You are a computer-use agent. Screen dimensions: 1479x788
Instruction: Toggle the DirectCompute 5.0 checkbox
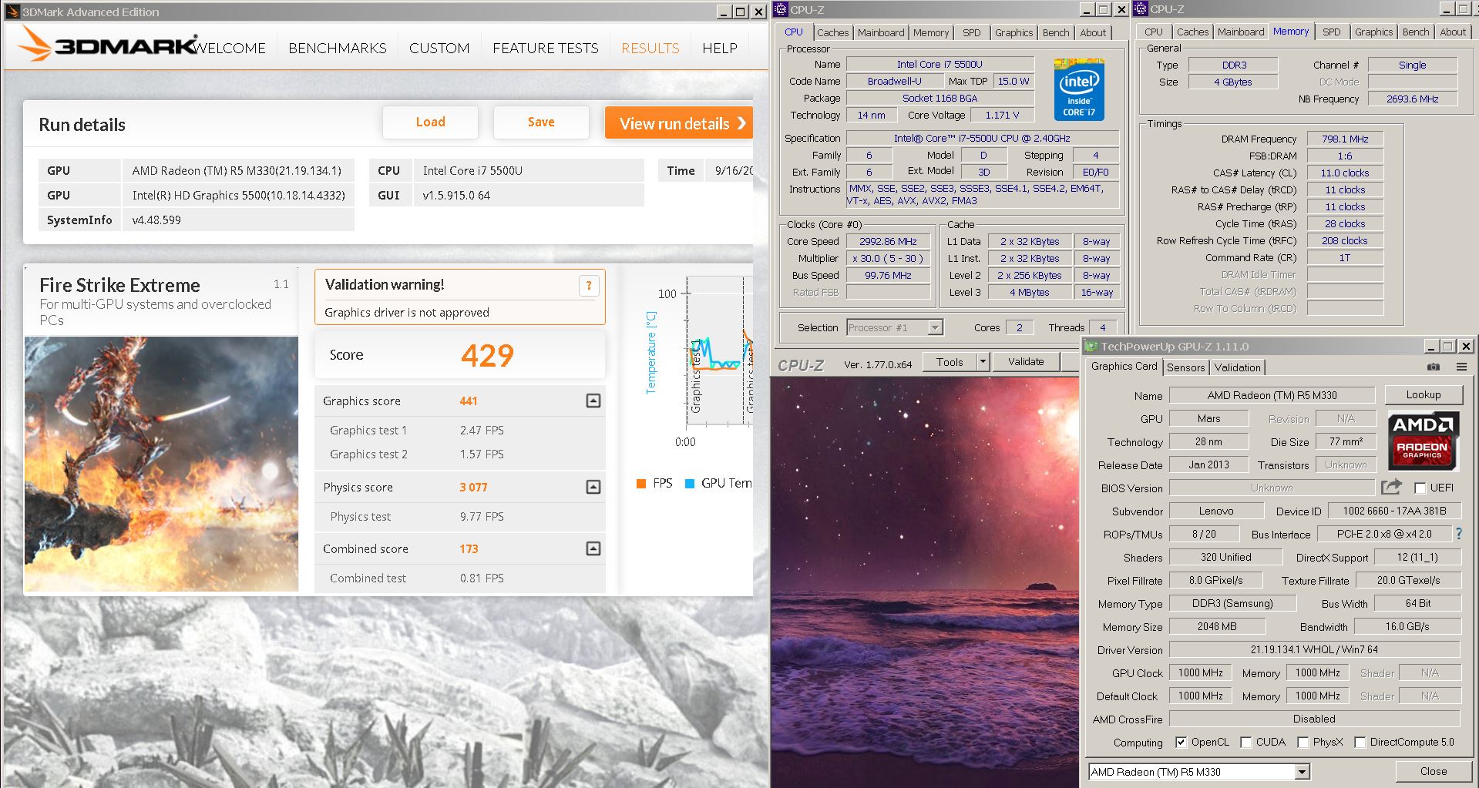(x=1360, y=743)
